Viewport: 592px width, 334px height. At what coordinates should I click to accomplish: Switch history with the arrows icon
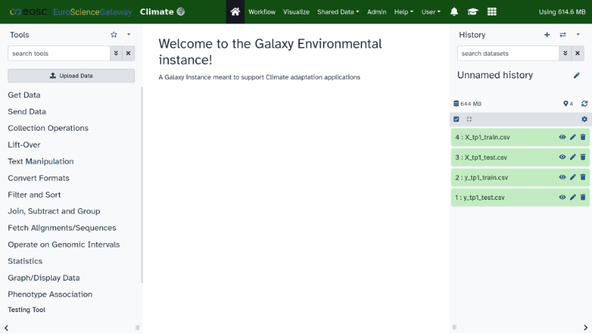click(x=563, y=35)
